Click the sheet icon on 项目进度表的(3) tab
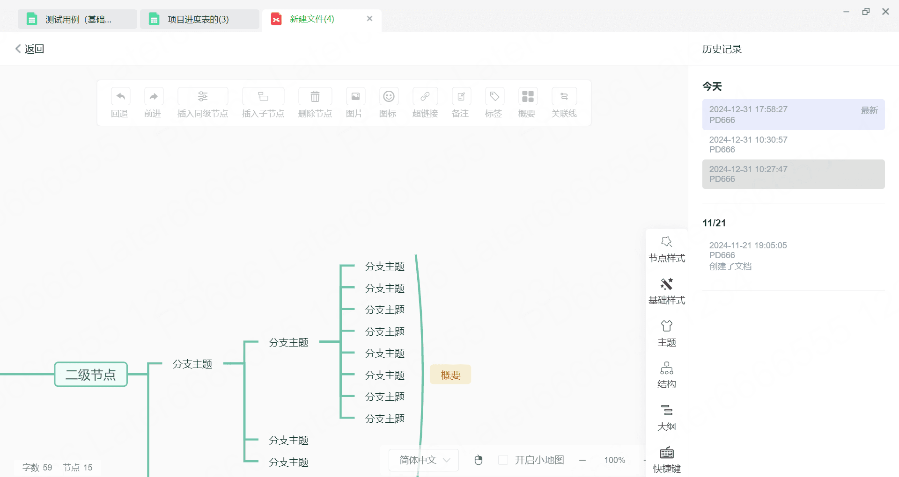899x477 pixels. pos(154,19)
